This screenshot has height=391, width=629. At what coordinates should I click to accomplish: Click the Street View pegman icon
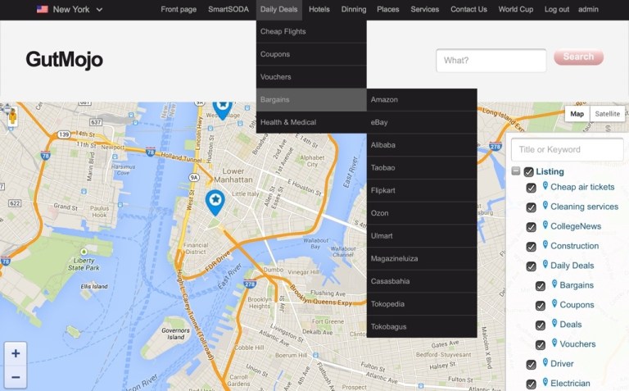(11, 116)
